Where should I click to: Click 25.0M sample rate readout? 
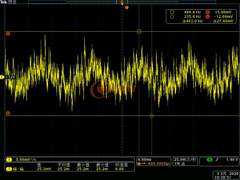pyautogui.click(x=185, y=160)
